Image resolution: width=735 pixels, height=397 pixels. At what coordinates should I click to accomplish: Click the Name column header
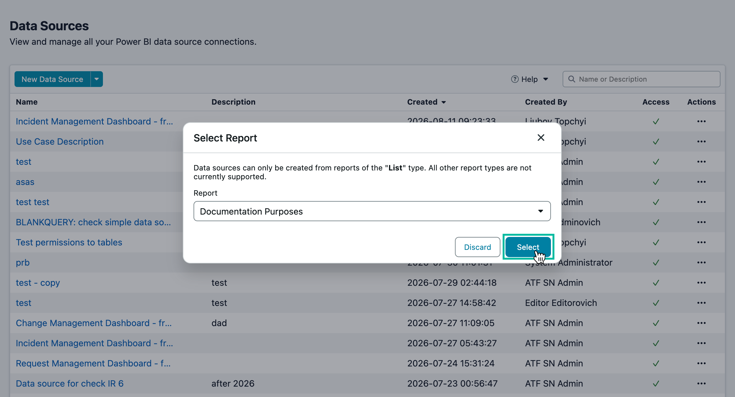coord(27,102)
